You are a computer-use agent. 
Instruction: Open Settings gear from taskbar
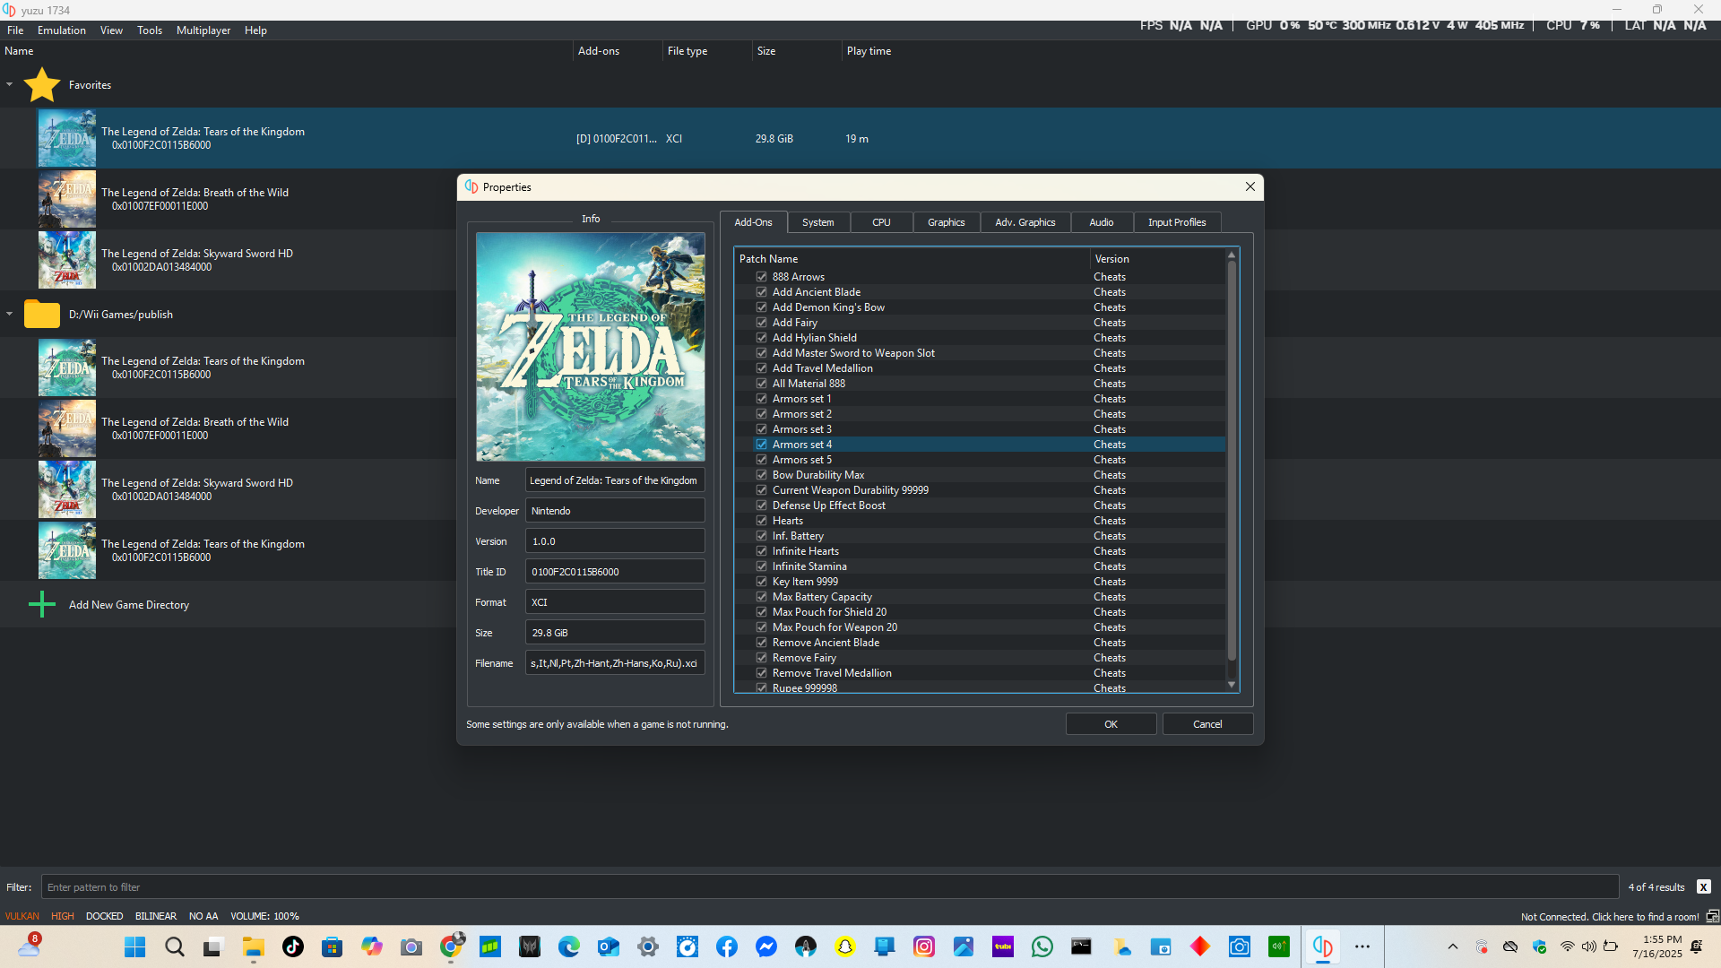(x=648, y=947)
